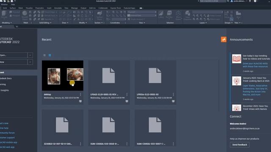
Task: Select Learning in the sidebar
Action: coord(3,84)
